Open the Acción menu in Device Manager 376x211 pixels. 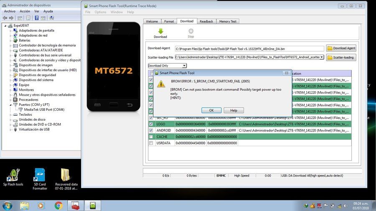tap(25, 11)
